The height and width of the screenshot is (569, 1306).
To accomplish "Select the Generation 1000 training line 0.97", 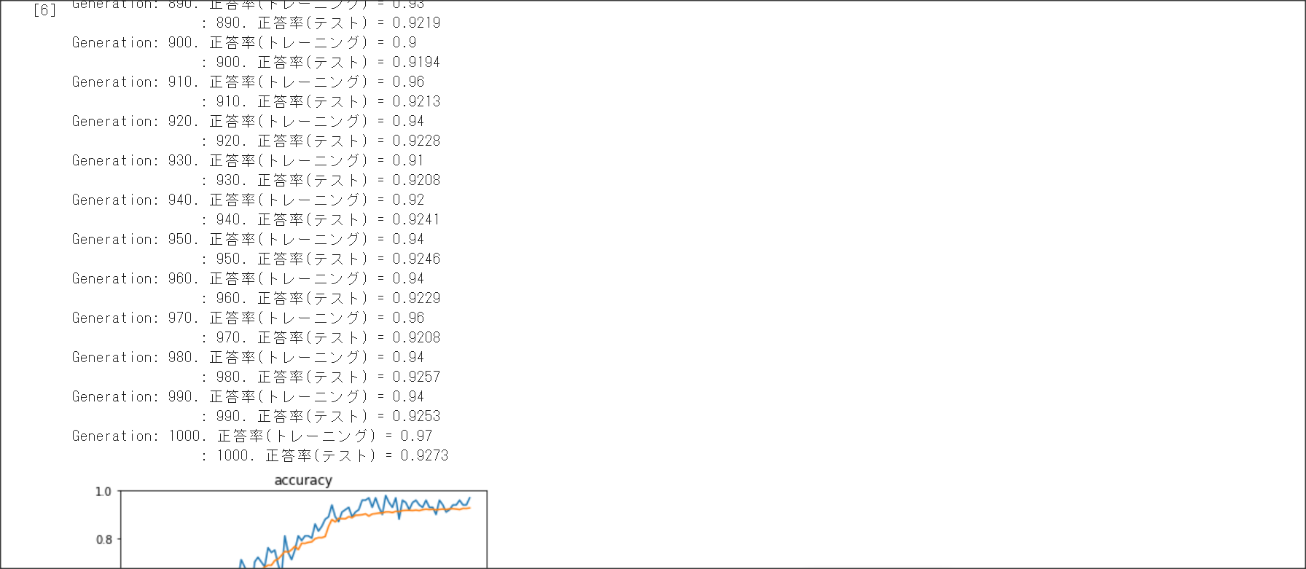I will click(x=252, y=436).
